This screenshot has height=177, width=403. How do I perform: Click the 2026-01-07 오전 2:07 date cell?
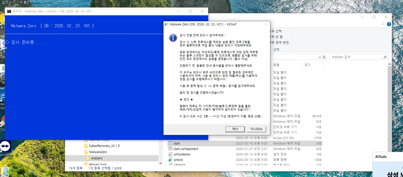(251, 149)
